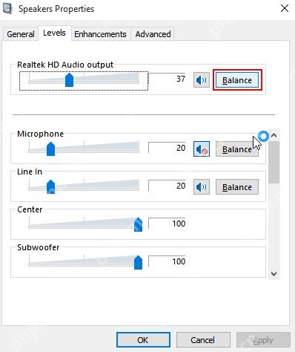Click the Realtek HD Audio output slider thumb
Screen dimensions: 295x352
pyautogui.click(x=69, y=79)
